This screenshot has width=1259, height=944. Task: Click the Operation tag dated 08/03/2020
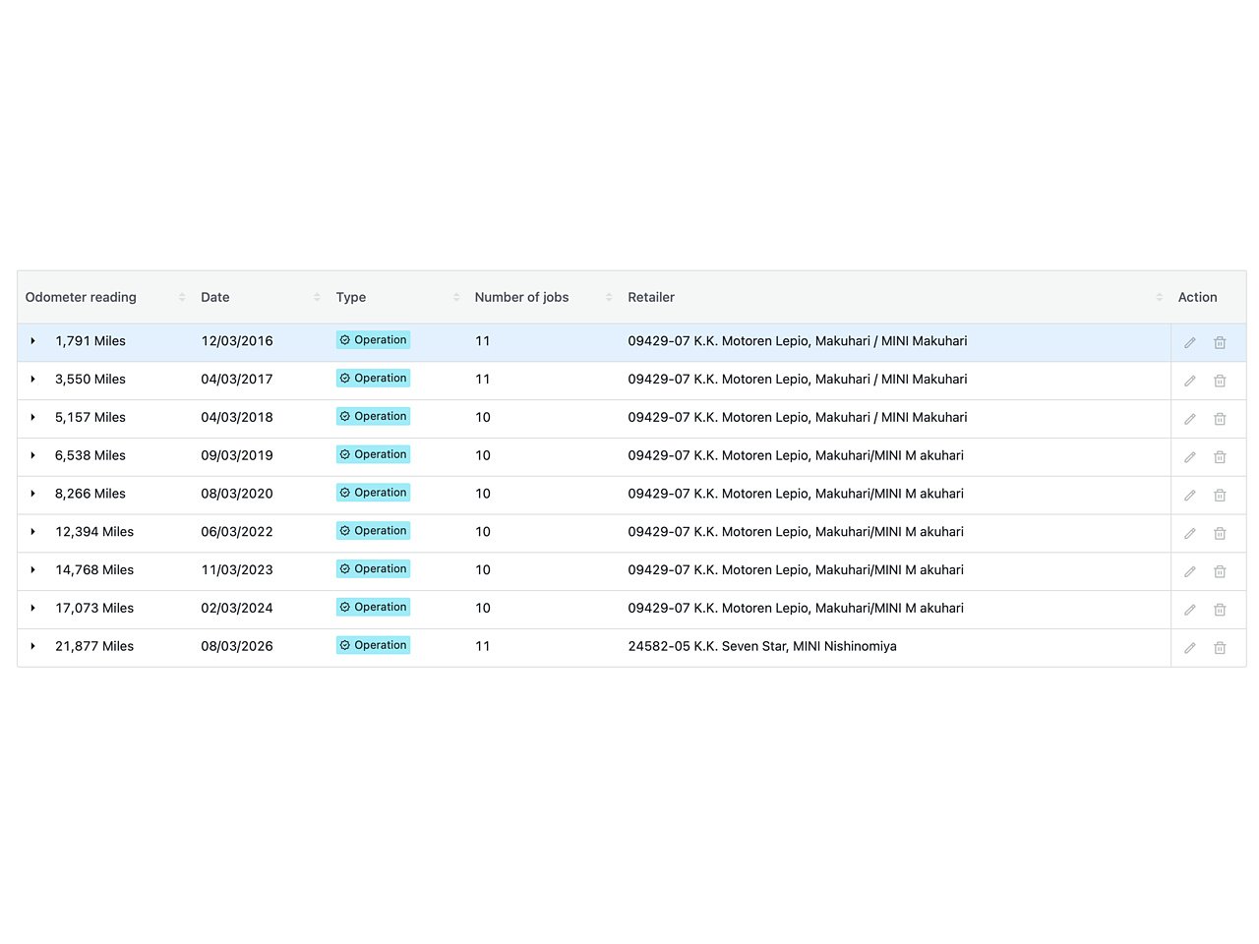point(373,493)
